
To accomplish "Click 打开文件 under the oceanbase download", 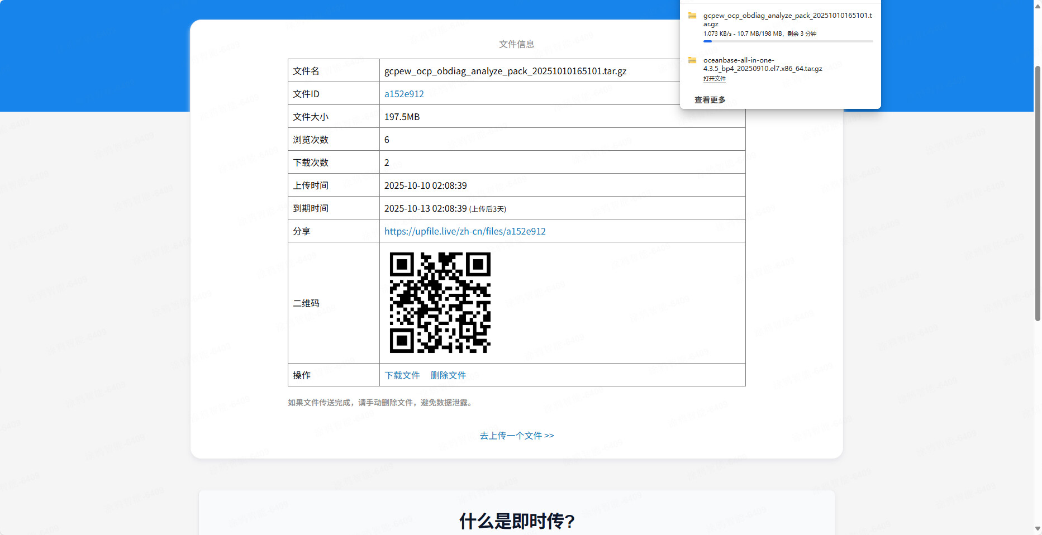I will 714,79.
